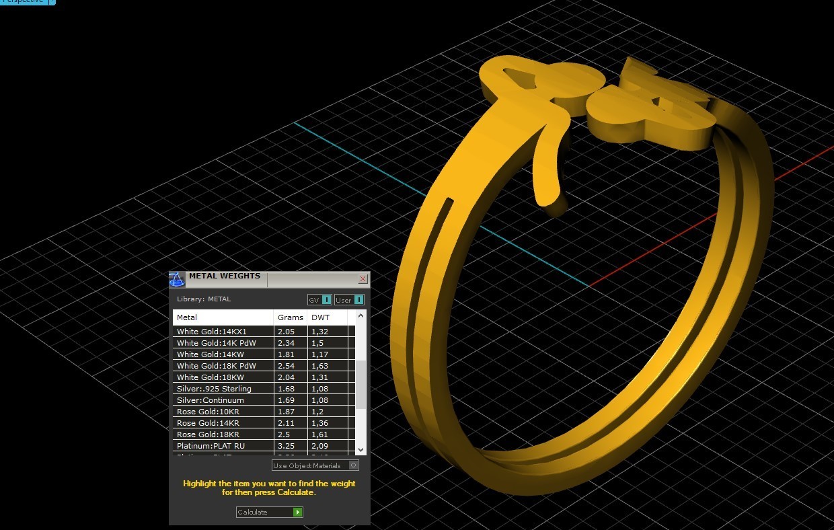Toggle the User library button
The width and height of the screenshot is (834, 530).
[349, 300]
